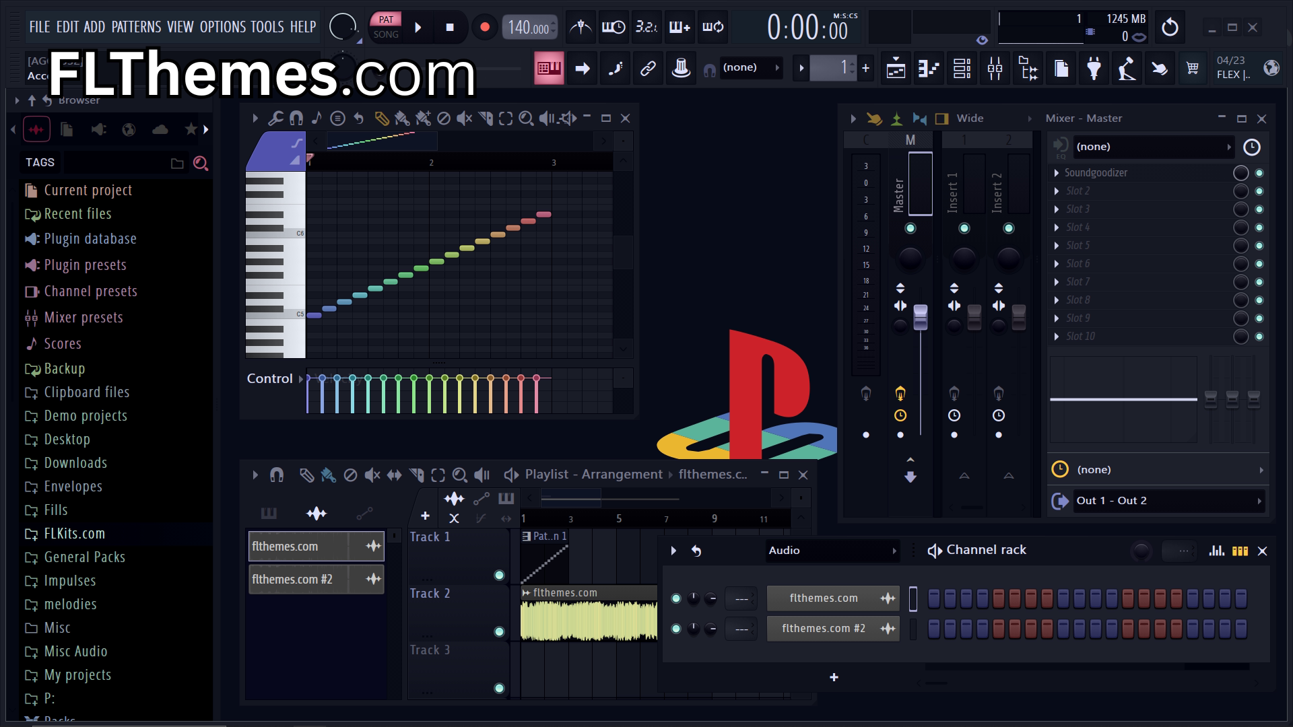Add new pattern with plus button

click(865, 68)
